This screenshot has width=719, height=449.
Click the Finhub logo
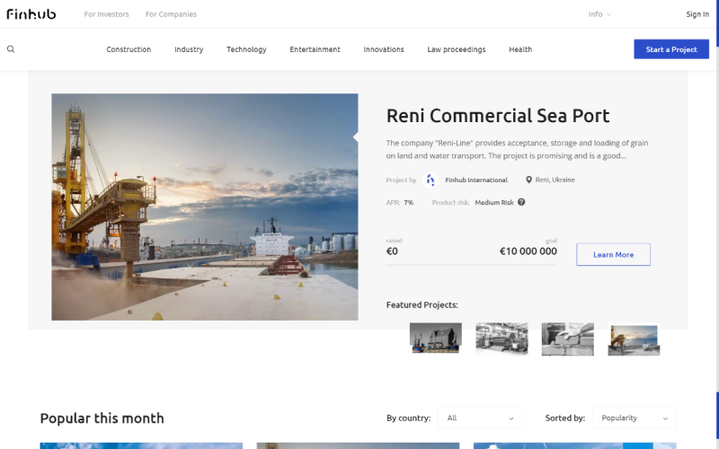click(31, 14)
